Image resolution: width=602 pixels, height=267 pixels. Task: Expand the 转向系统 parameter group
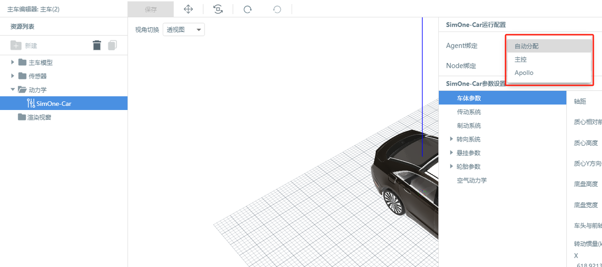pyautogui.click(x=451, y=139)
